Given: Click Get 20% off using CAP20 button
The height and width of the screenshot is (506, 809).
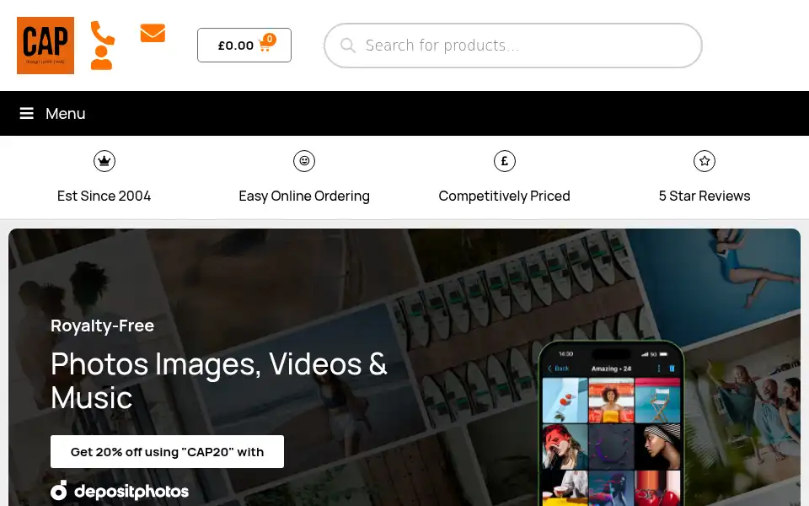Looking at the screenshot, I should (x=167, y=452).
